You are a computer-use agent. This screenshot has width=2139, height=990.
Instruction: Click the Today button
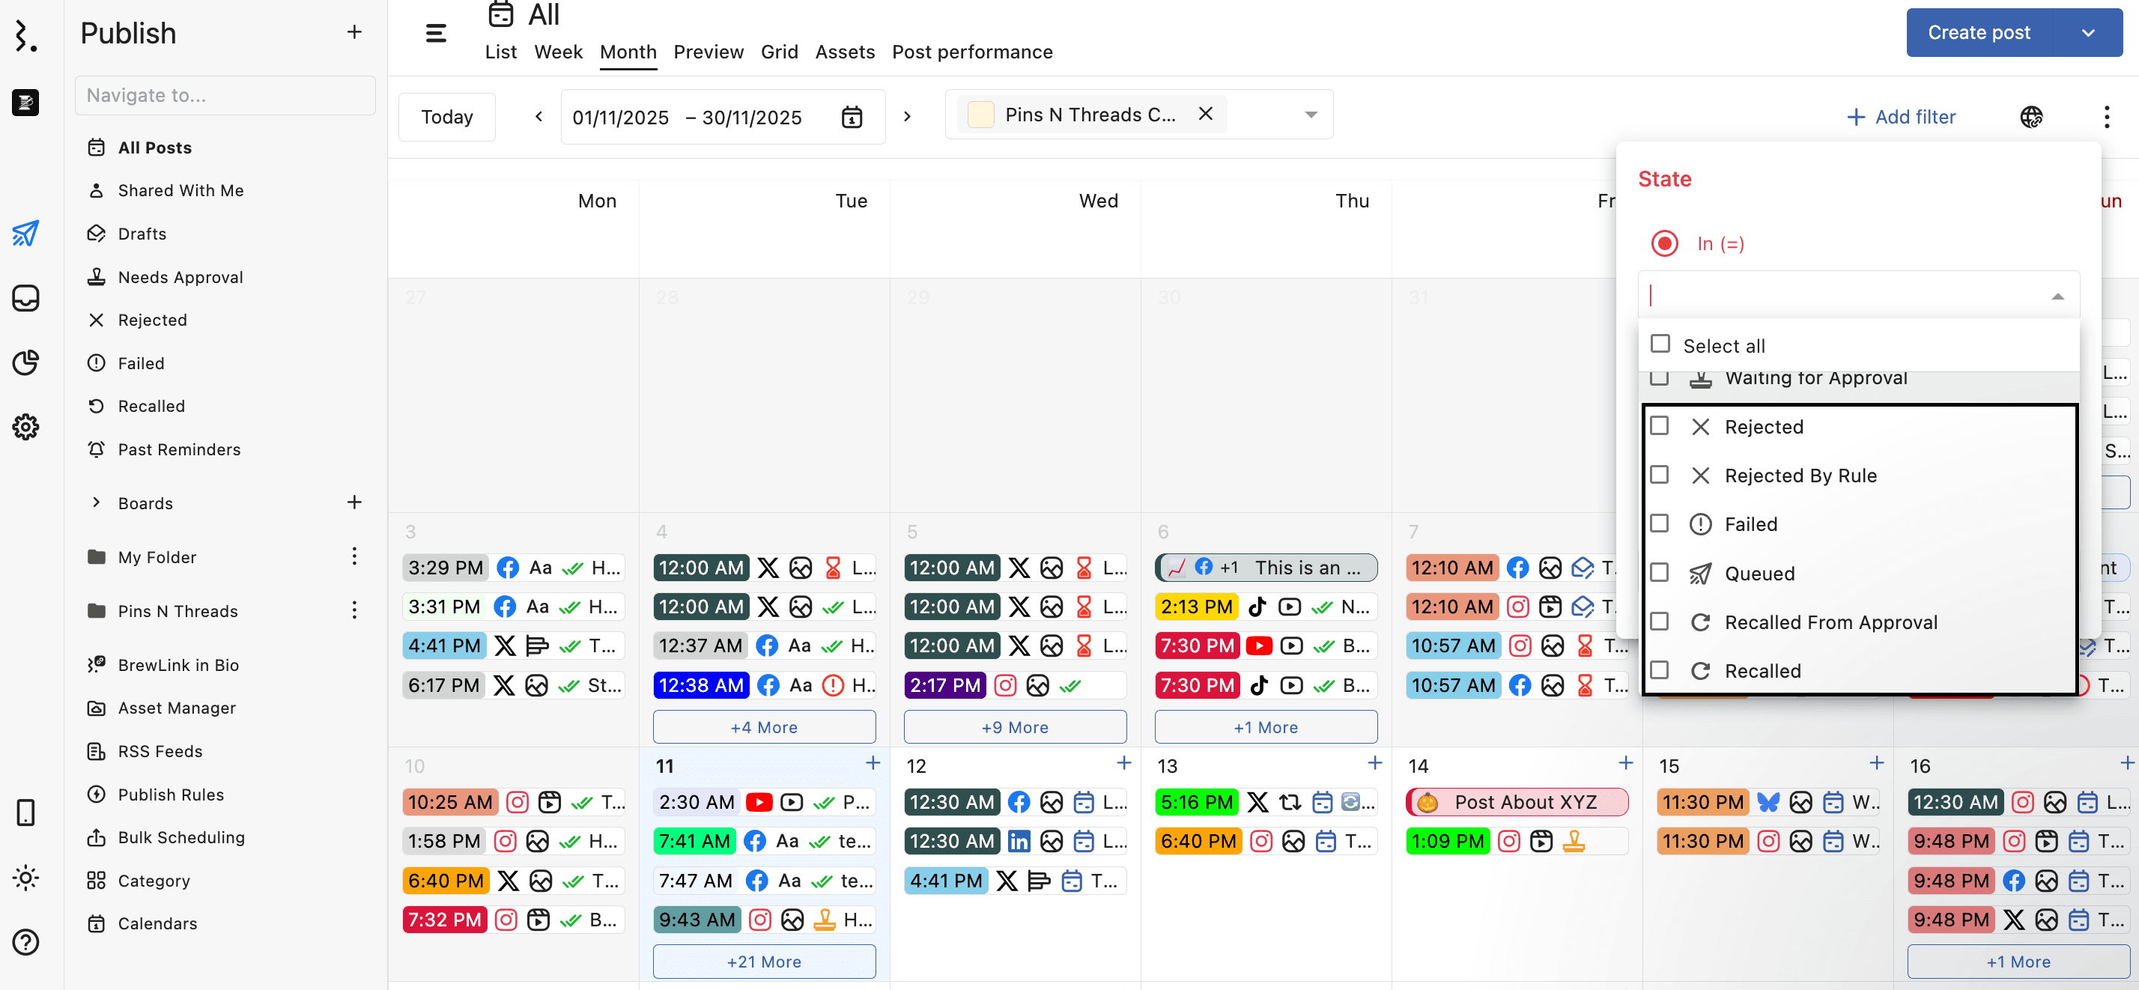point(446,117)
